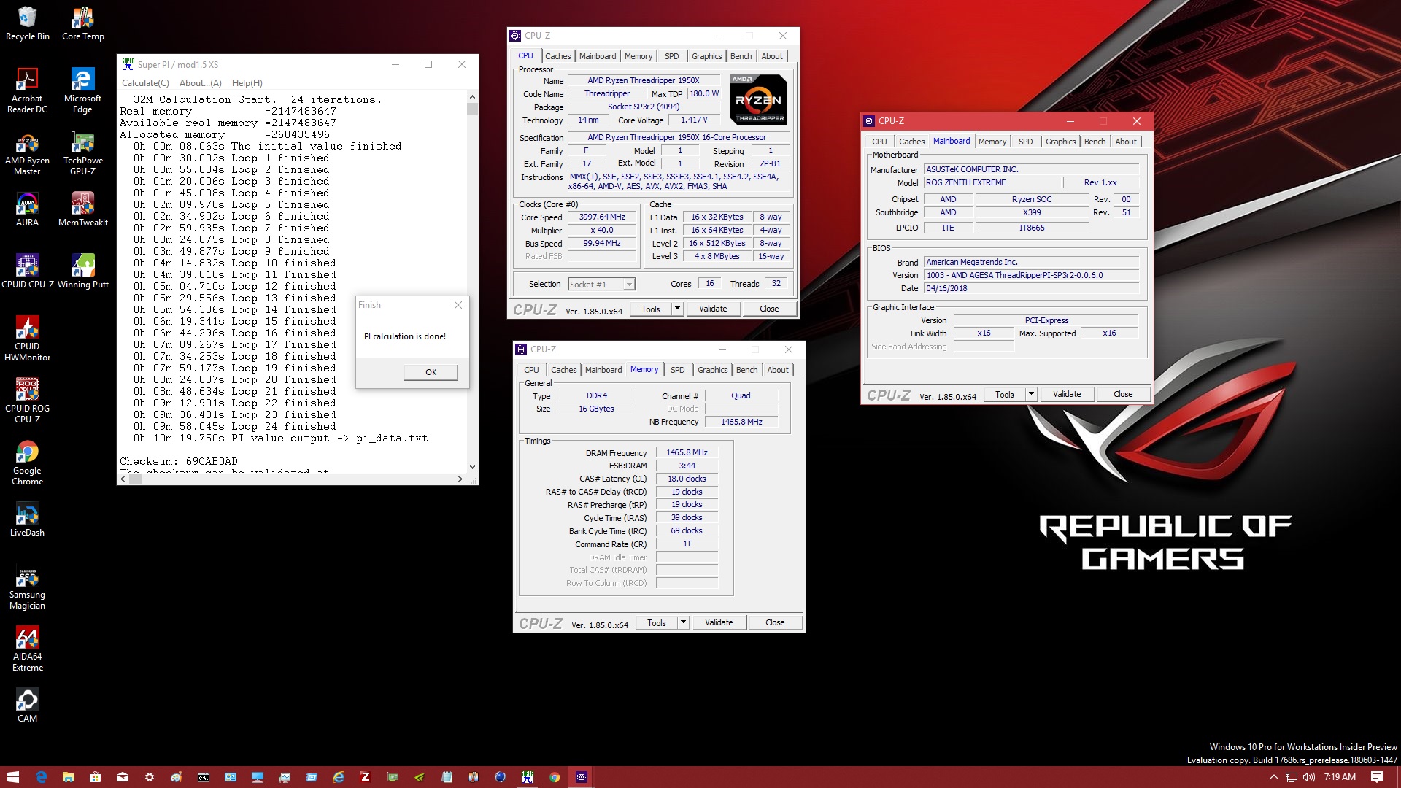Open SPD tab in Memory CPU-Z window
1401x788 pixels.
677,370
